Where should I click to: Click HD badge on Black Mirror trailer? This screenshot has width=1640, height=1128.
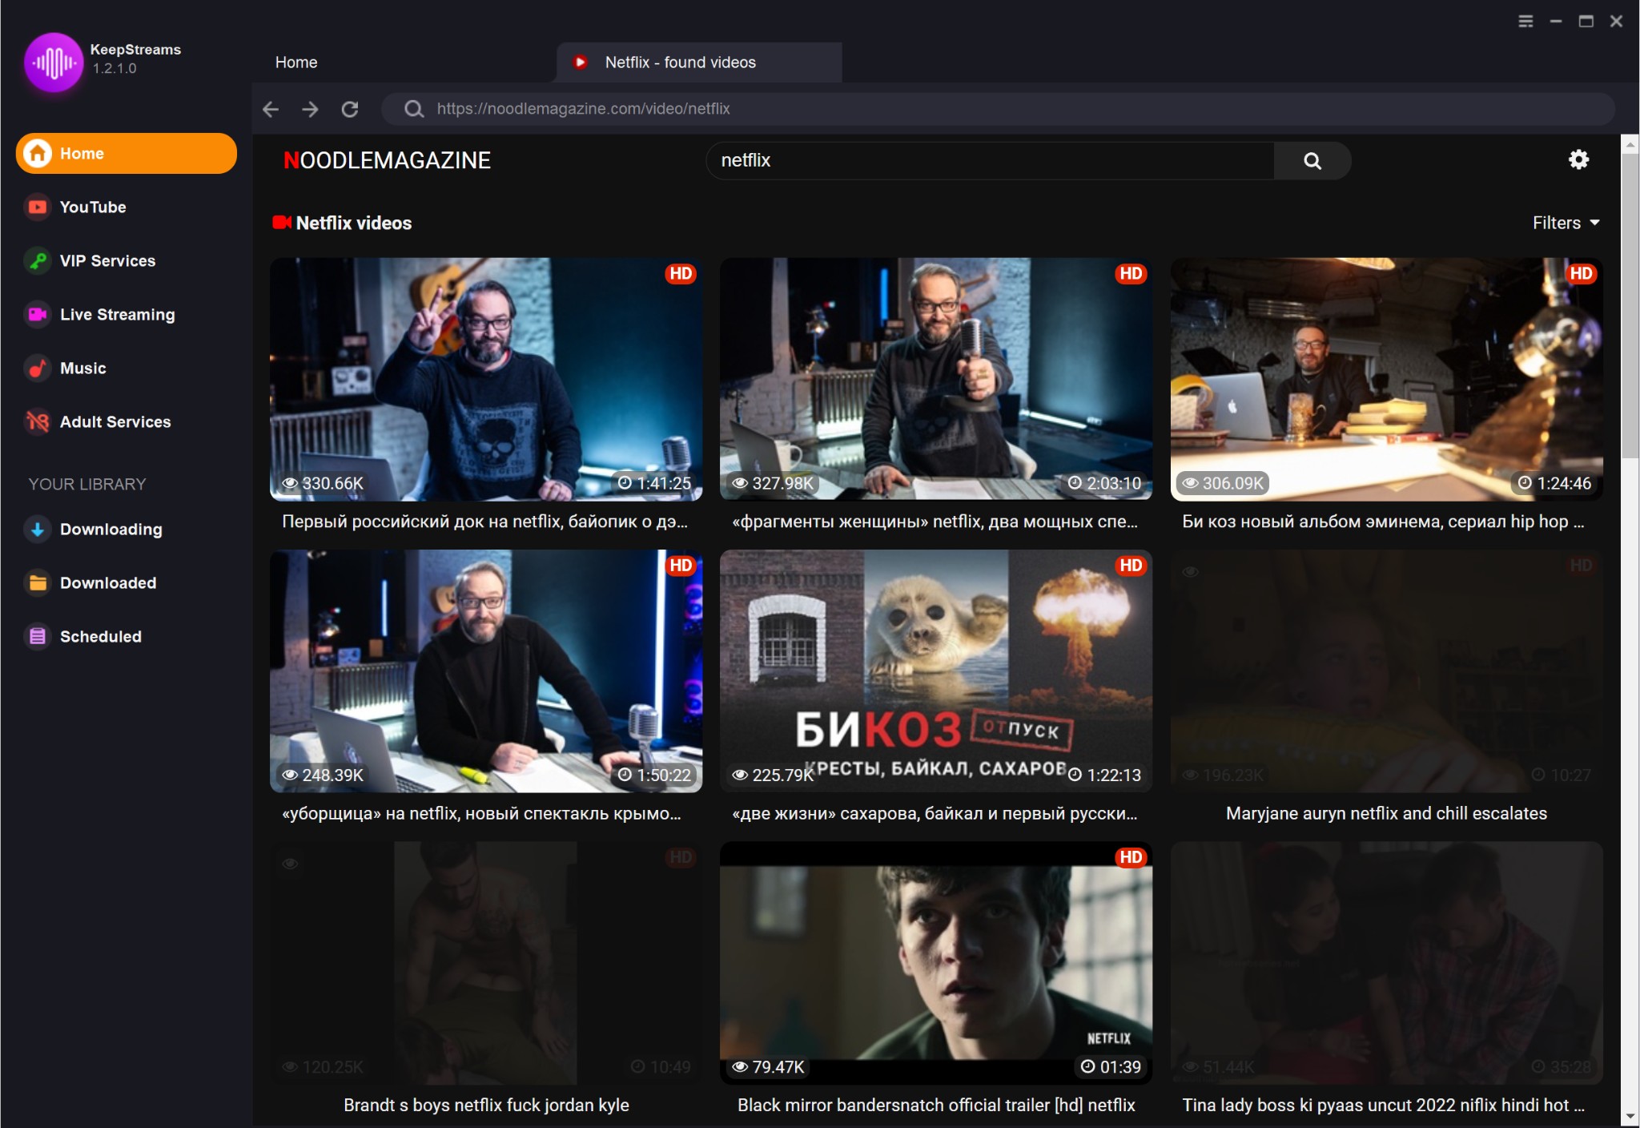(x=1131, y=857)
